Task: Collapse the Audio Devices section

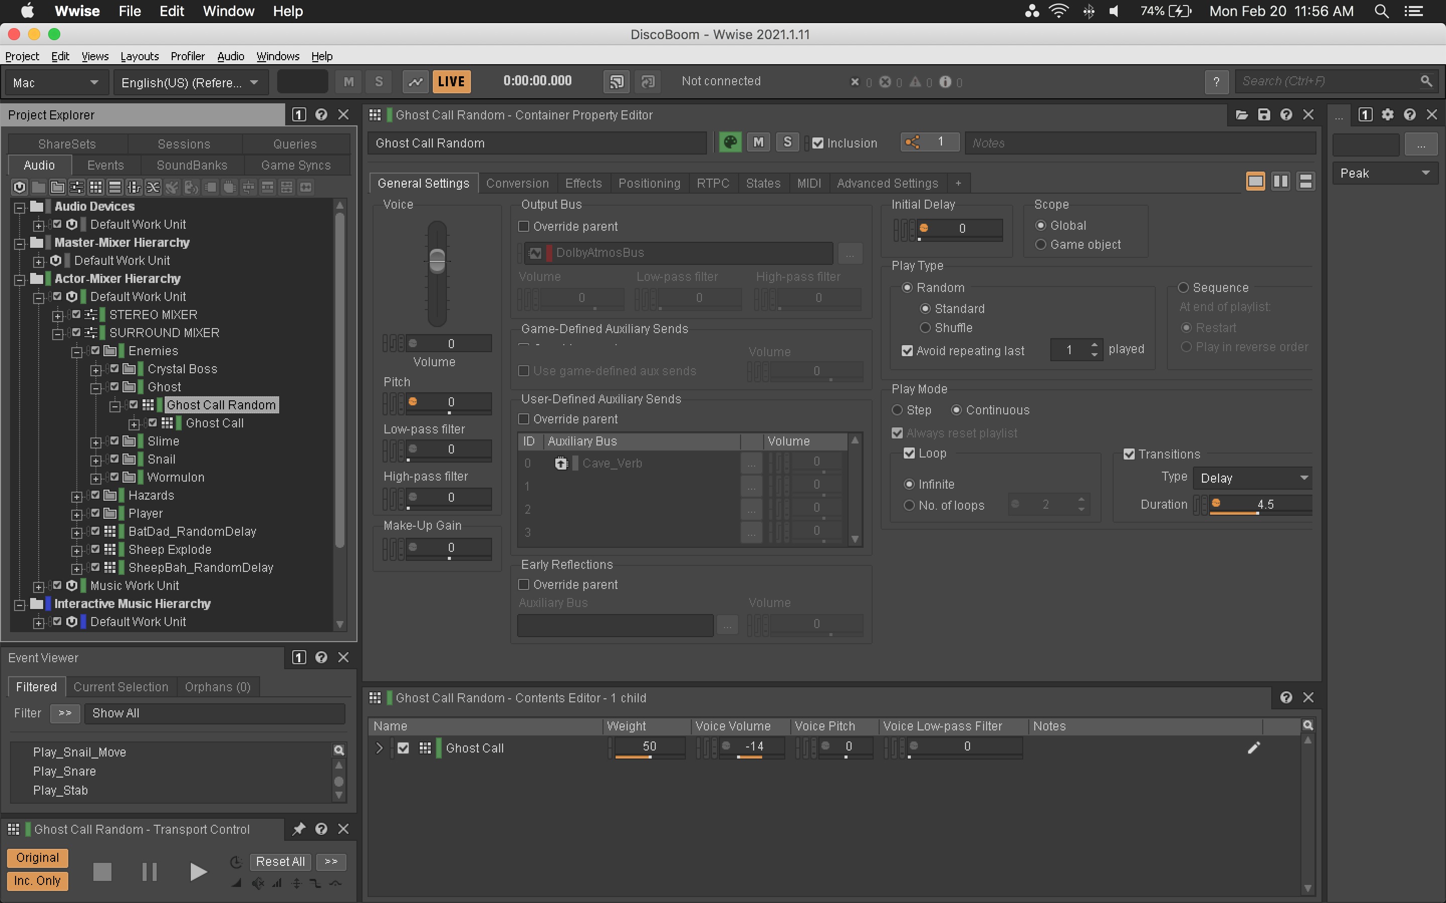Action: click(19, 208)
